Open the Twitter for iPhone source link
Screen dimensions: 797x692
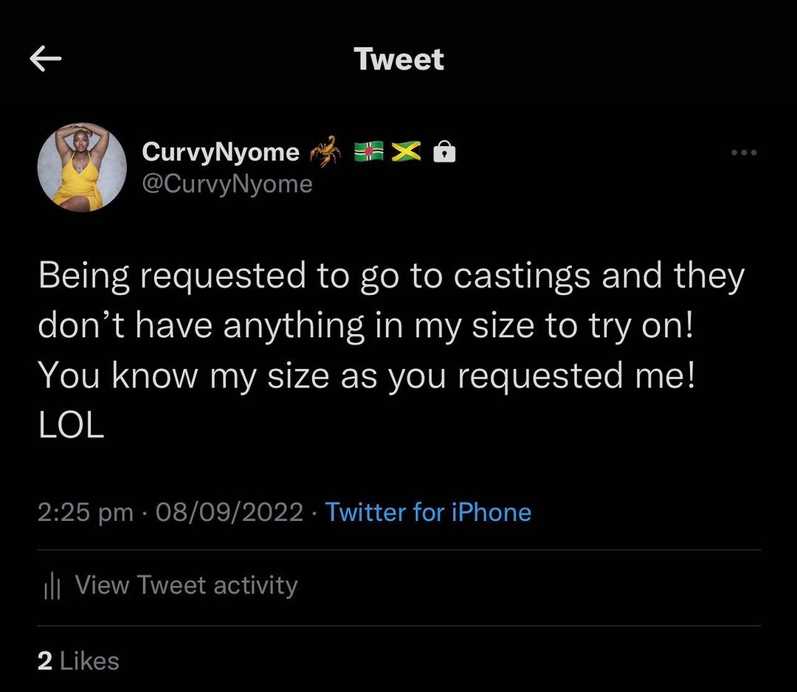pos(428,512)
